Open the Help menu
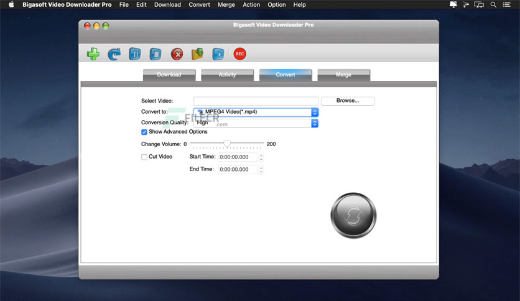The width and height of the screenshot is (520, 301). (x=299, y=4)
